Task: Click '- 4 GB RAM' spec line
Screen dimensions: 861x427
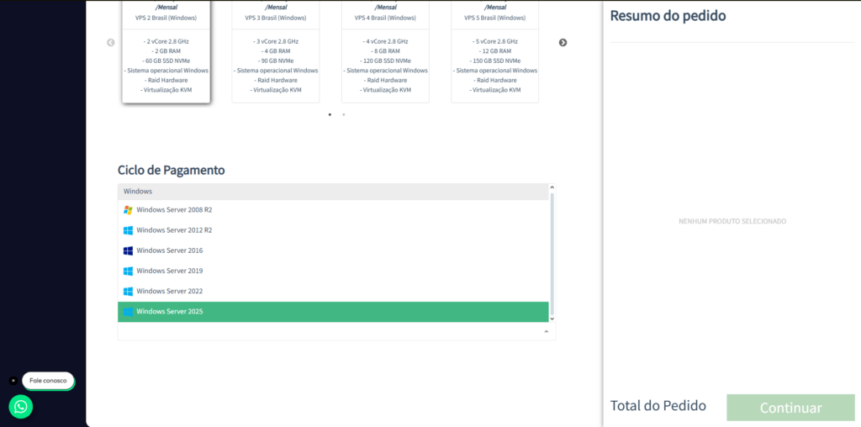Action: pos(276,51)
